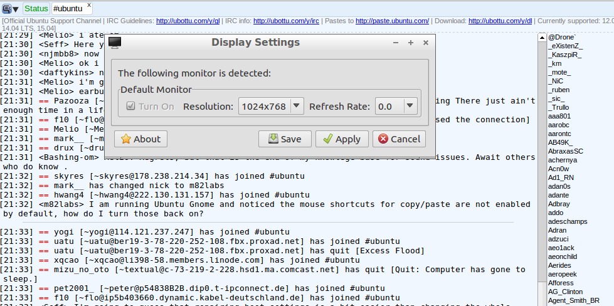The height and width of the screenshot is (306, 614).
Task: Select user Ad1_RN in nick list
Action: pyautogui.click(x=561, y=177)
